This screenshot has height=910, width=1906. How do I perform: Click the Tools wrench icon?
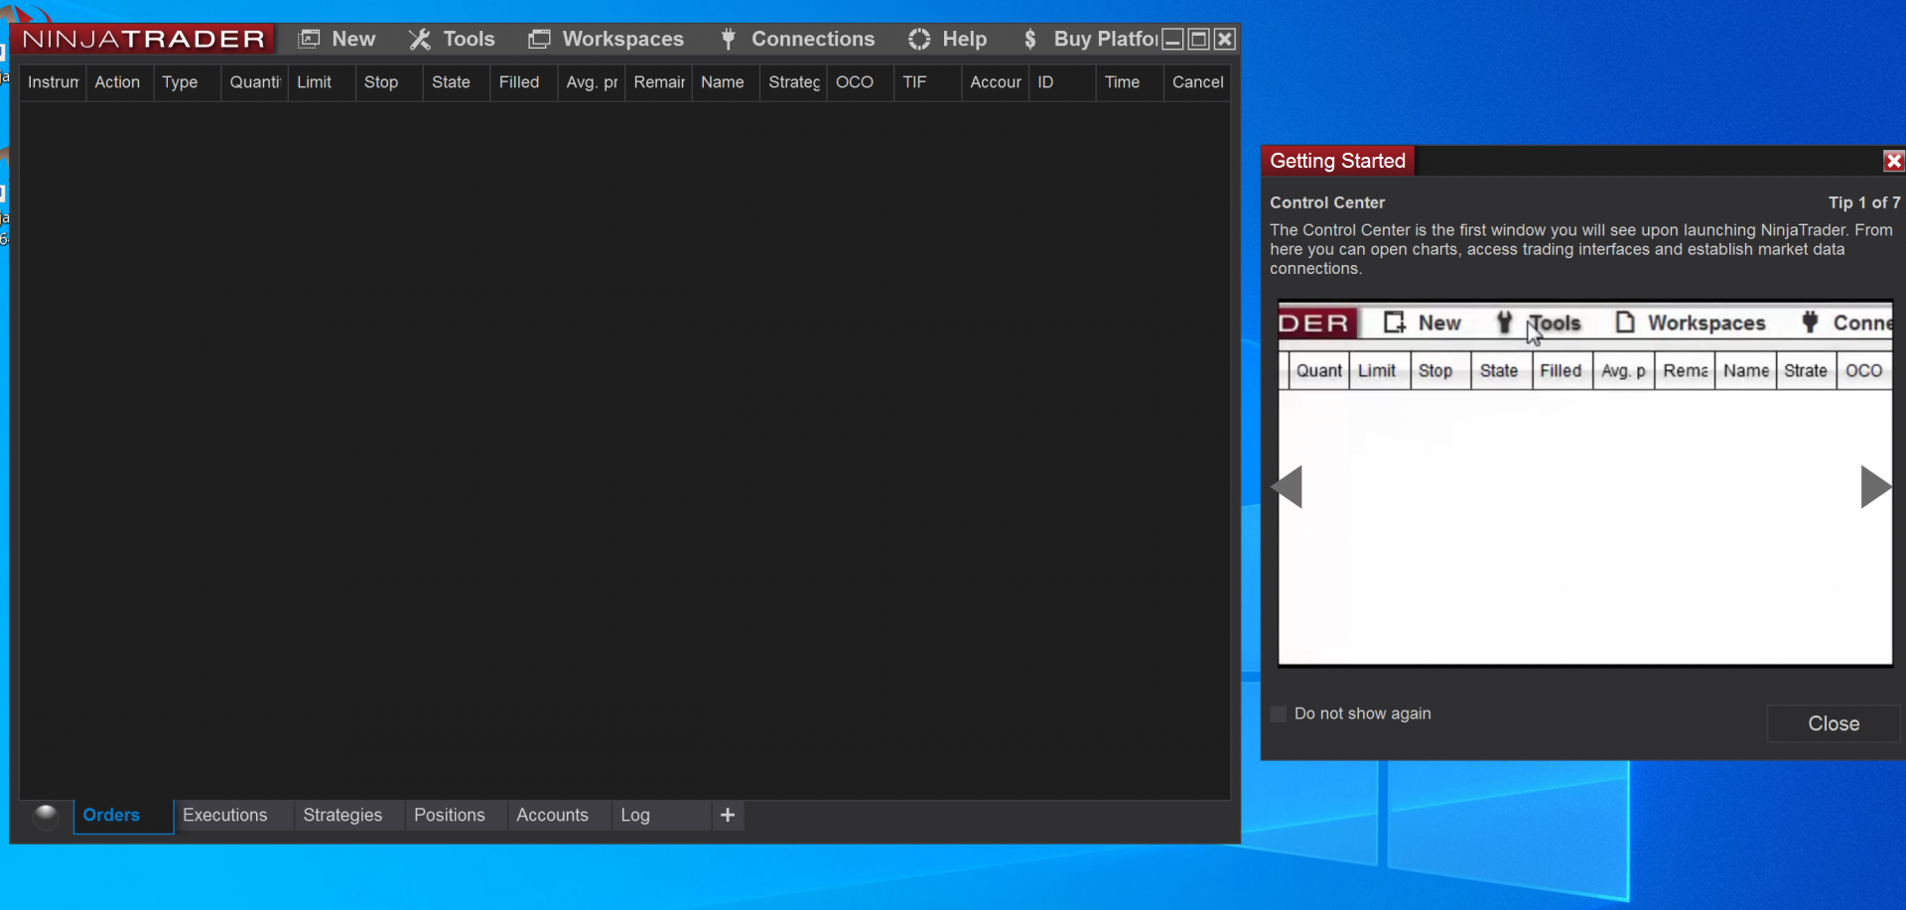tap(420, 39)
